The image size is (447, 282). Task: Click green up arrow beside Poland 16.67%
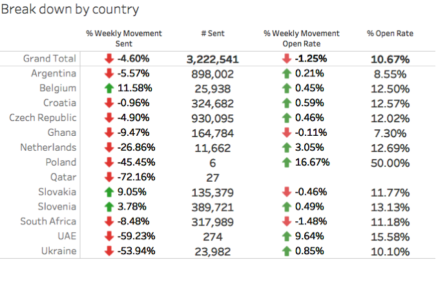(287, 162)
